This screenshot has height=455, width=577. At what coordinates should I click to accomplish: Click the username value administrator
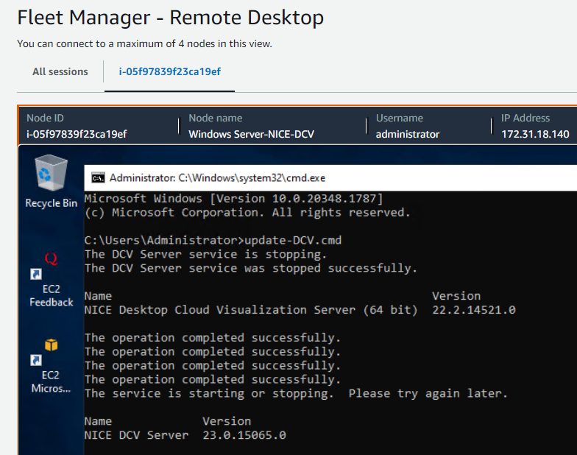click(408, 134)
